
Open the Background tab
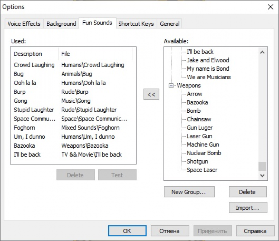(61, 24)
